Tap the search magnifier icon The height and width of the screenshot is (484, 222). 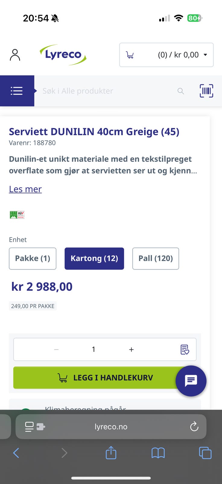(181, 91)
